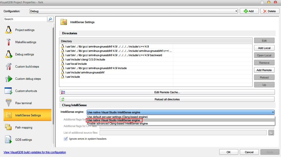Select Raw terminal connector icon
The image size is (281, 157).
(9, 103)
